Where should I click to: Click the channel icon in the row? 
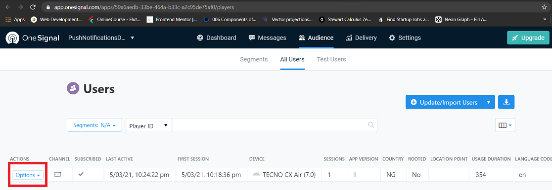(57, 174)
